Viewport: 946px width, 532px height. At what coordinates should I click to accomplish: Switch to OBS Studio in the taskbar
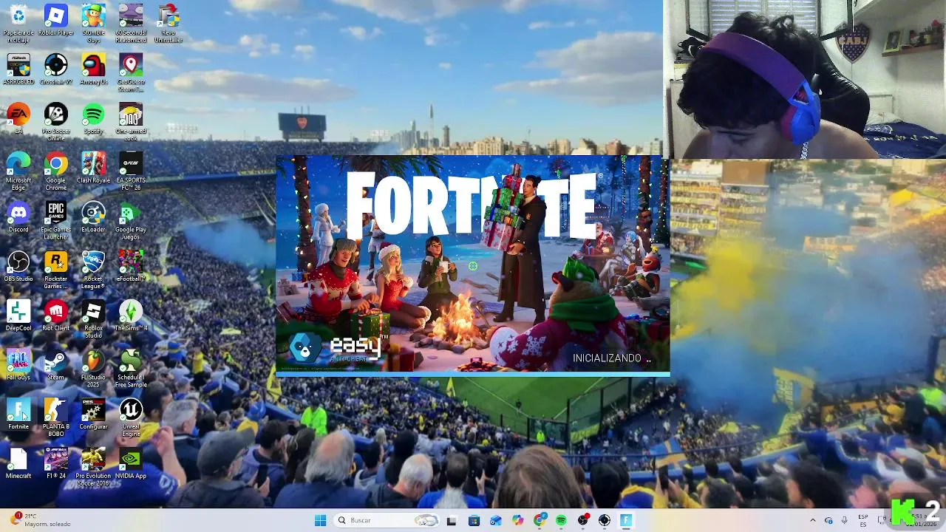pyautogui.click(x=583, y=520)
